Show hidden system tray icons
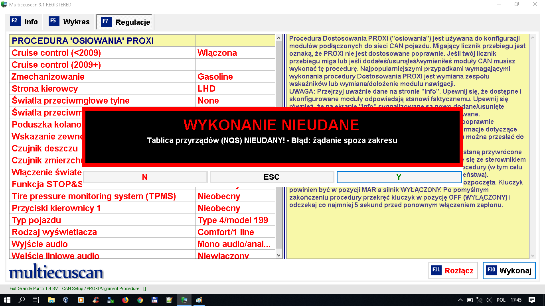The image size is (545, 306). coord(460,300)
